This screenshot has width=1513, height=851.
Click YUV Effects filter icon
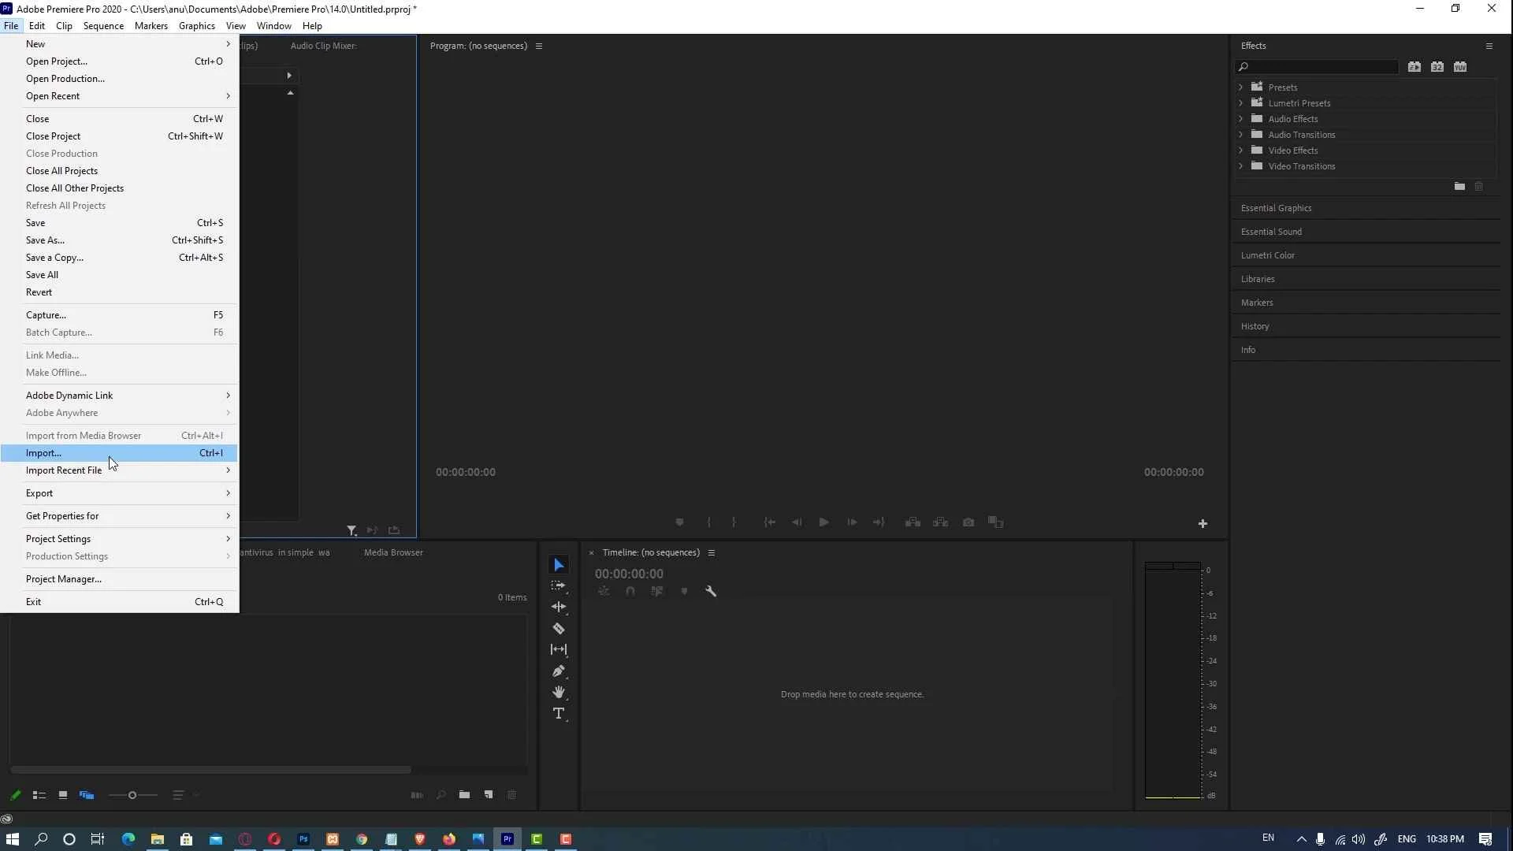click(1460, 67)
